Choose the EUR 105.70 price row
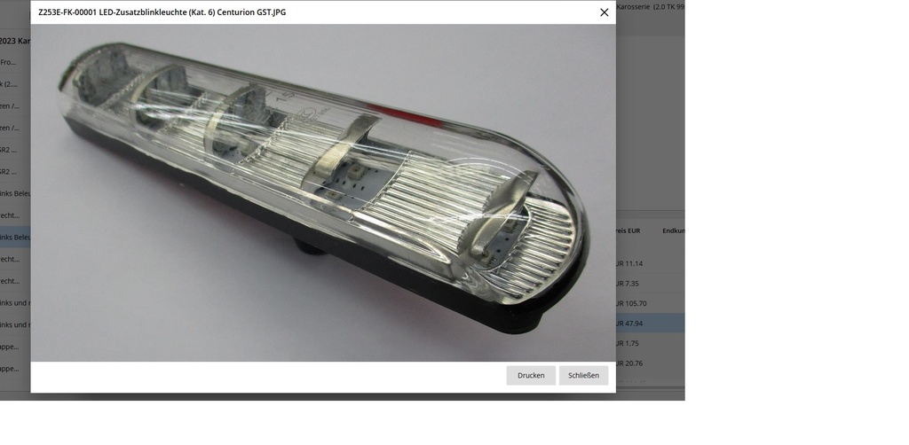 point(648,303)
